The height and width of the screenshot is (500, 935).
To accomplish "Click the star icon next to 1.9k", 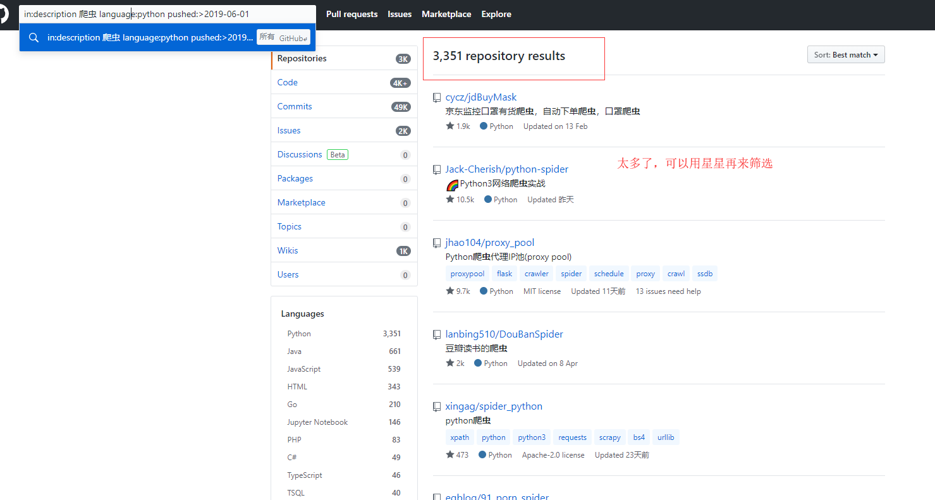I will coord(450,126).
